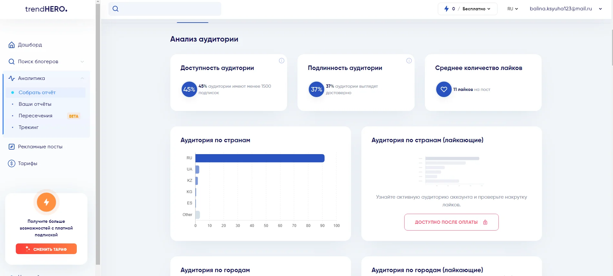613x276 pixels.
Task: Click info icon on Доступность аудитории card
Action: (x=282, y=61)
